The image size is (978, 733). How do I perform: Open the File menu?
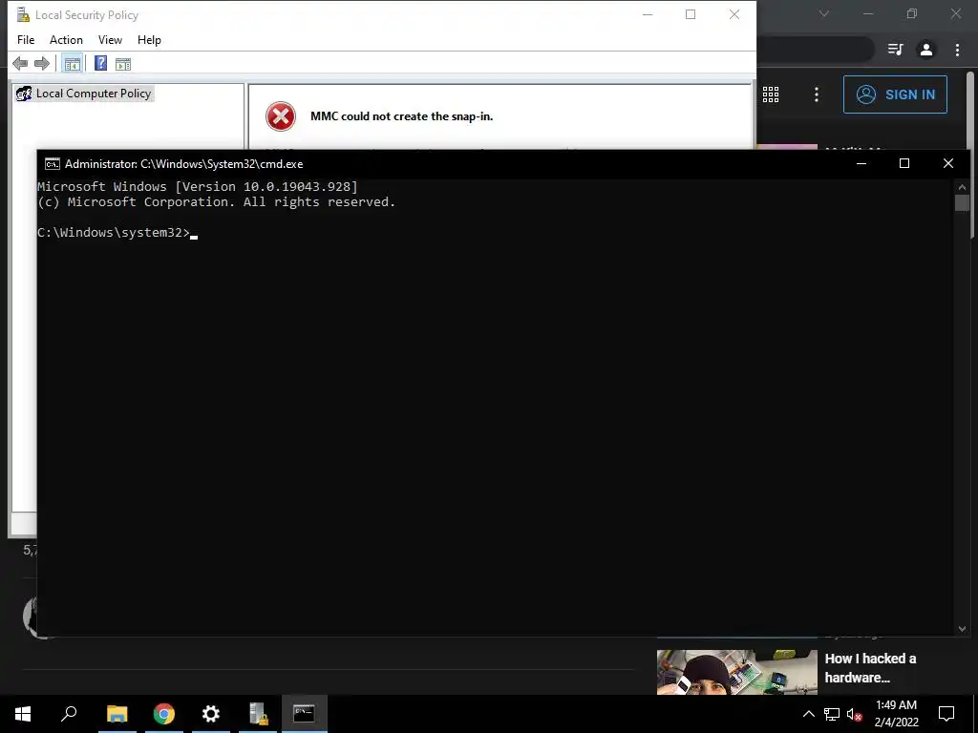(26, 40)
